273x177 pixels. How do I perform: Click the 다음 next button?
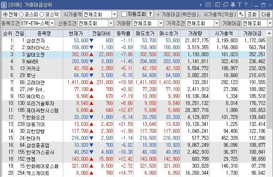click(x=266, y=14)
